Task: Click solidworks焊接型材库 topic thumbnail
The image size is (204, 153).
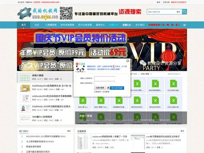Action: pyautogui.click(x=84, y=142)
